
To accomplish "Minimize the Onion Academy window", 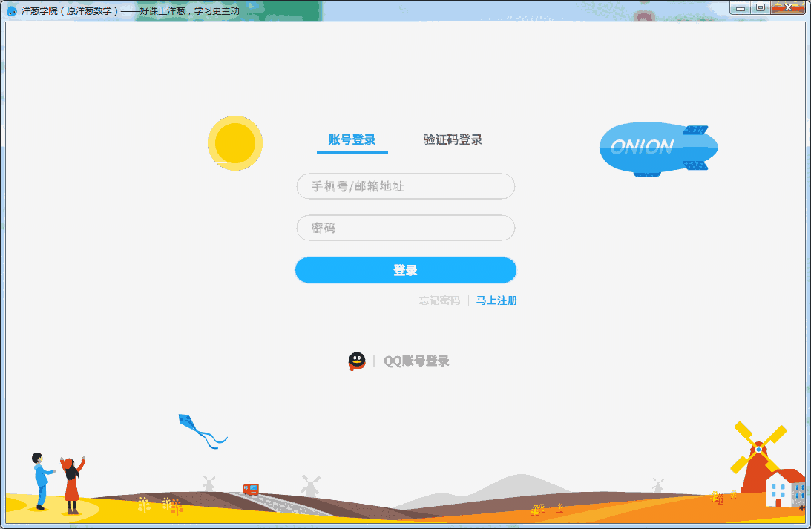I will [741, 7].
